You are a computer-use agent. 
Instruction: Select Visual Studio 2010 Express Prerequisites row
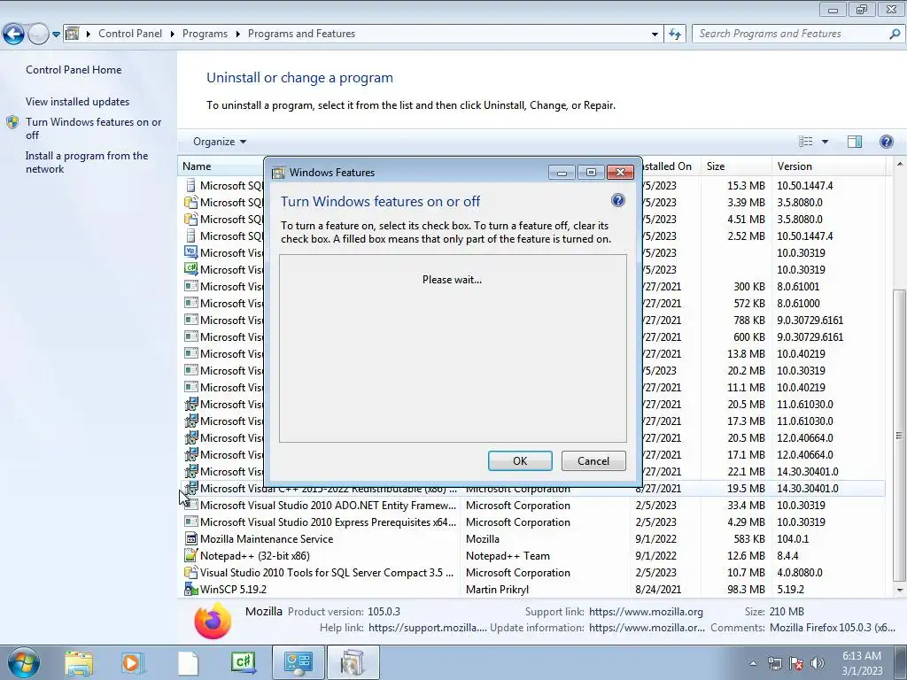click(532, 522)
